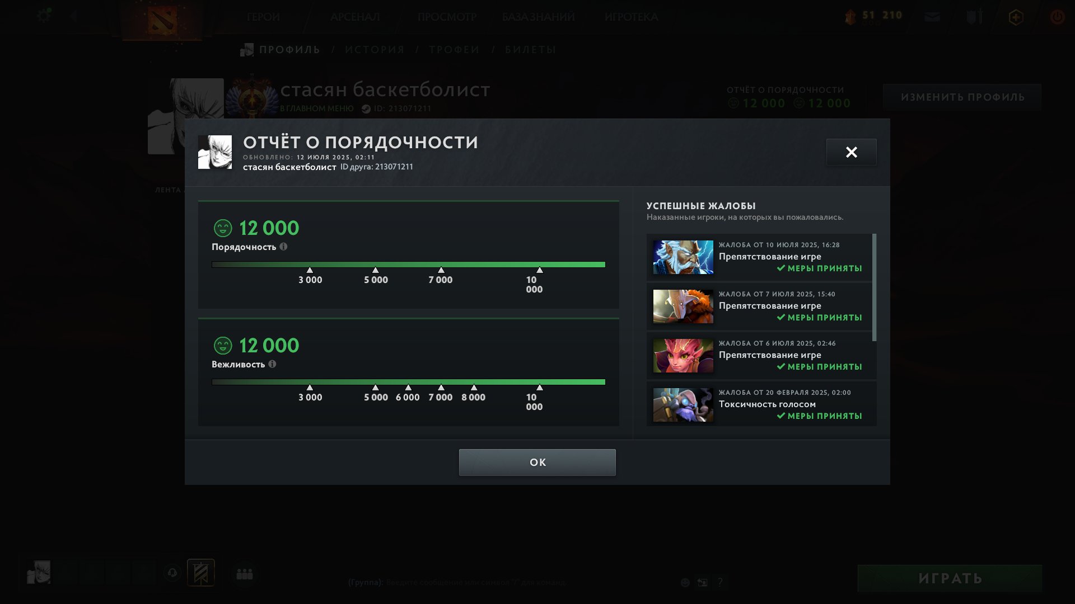Click the info icon next to Порядочность
Viewport: 1075px width, 604px height.
tap(283, 247)
